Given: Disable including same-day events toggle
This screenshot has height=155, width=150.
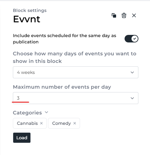Looking at the screenshot, I should point(131,39).
